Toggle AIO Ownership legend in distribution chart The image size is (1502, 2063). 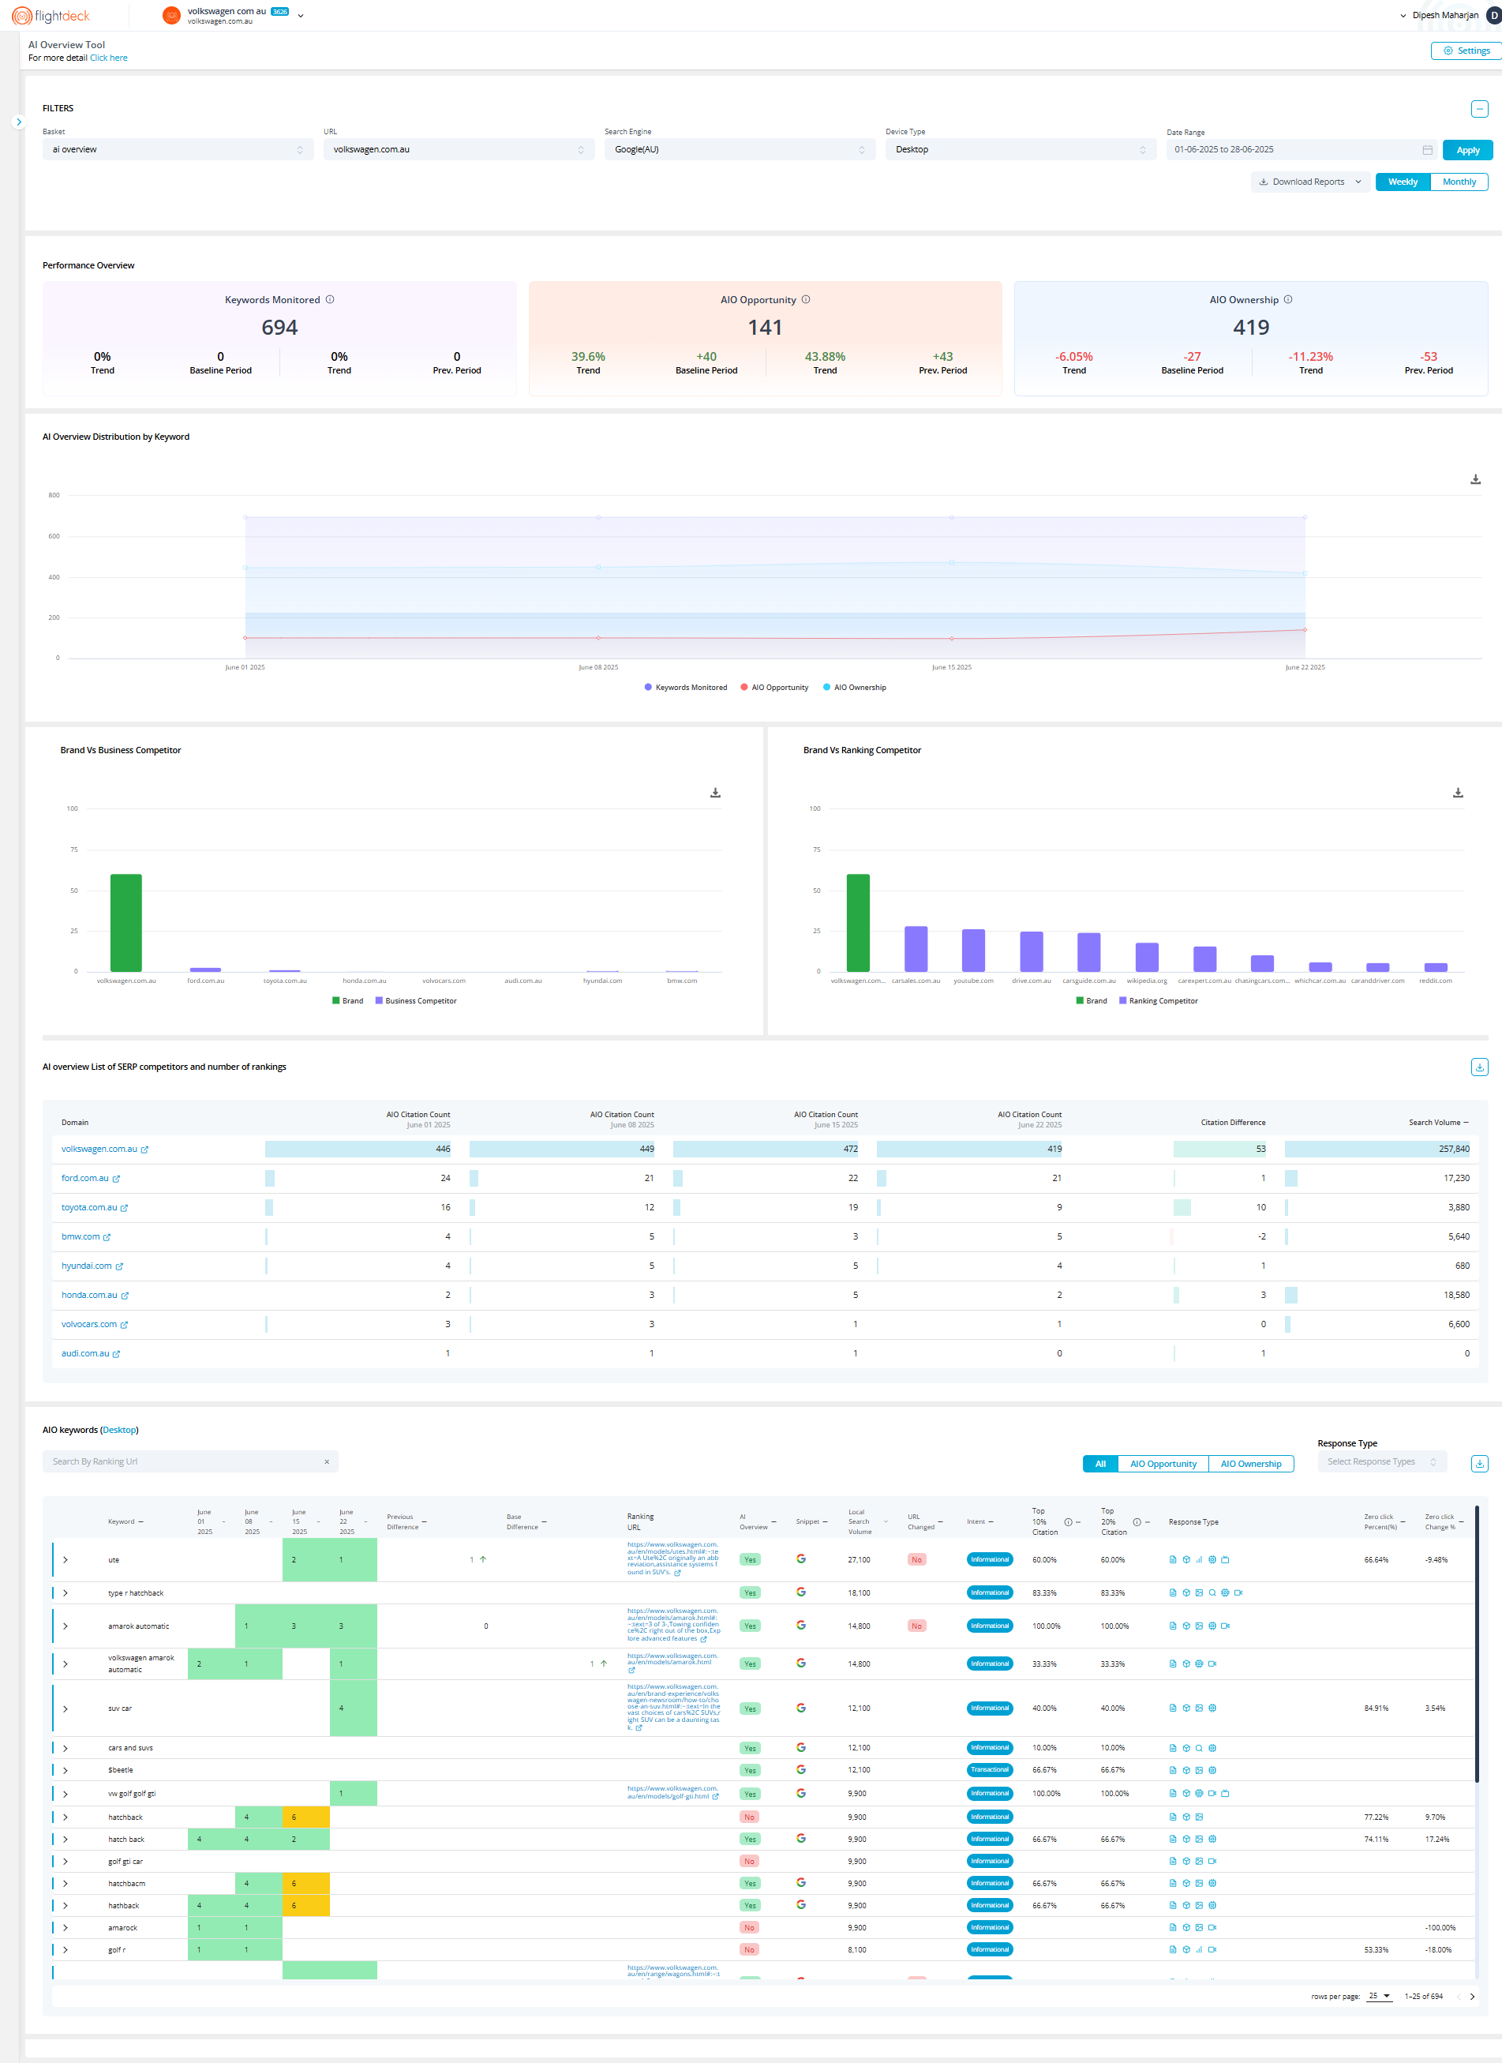click(855, 688)
